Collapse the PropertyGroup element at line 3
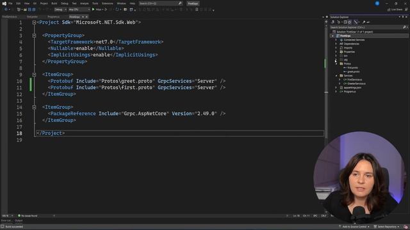410x230 pixels. [x=34, y=36]
